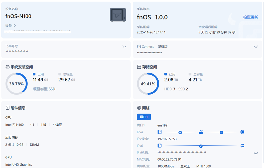Viewport: 264px width, 168px height.
Task: Click the 网络 globe icon in header
Action: pyautogui.click(x=139, y=108)
